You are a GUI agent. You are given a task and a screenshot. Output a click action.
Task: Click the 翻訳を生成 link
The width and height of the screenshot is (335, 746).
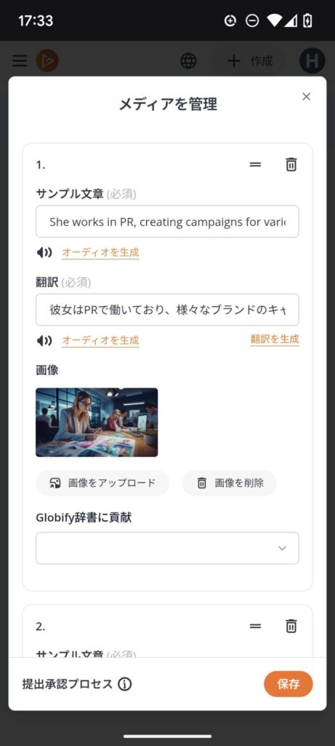pyautogui.click(x=275, y=339)
